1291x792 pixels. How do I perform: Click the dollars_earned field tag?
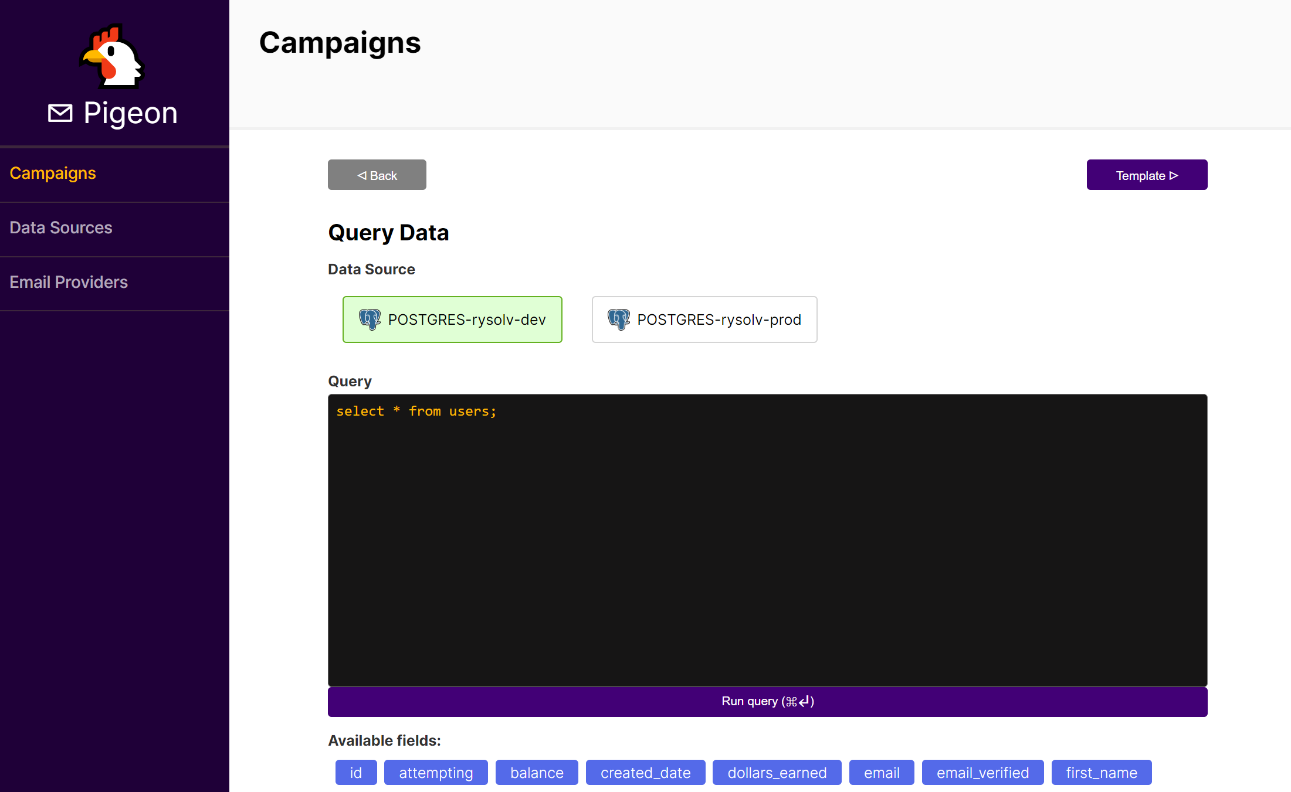pos(777,773)
